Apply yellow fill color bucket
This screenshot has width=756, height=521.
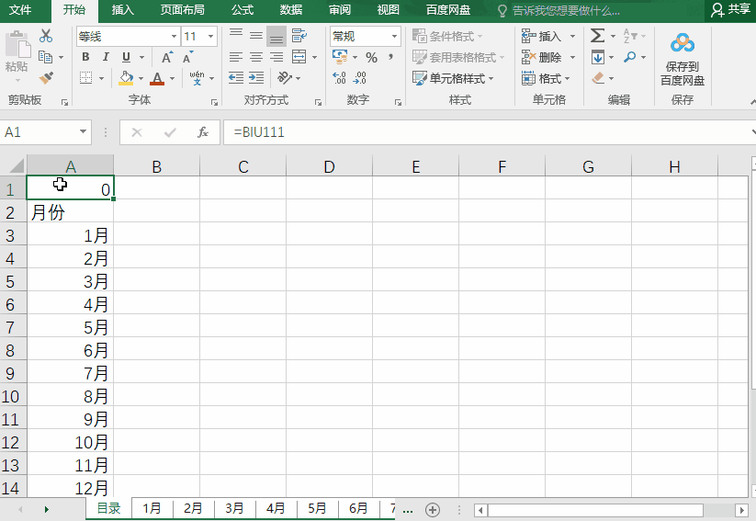tap(126, 78)
